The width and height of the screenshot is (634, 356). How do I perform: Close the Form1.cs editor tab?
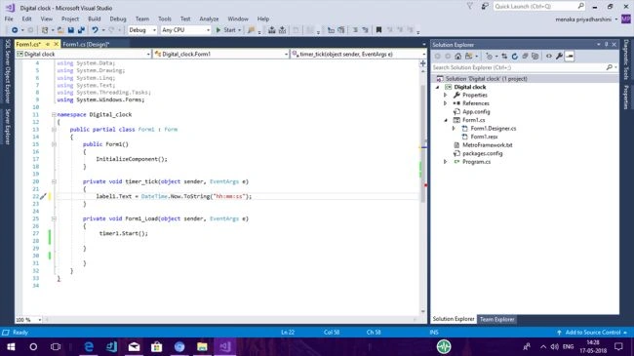coord(57,44)
